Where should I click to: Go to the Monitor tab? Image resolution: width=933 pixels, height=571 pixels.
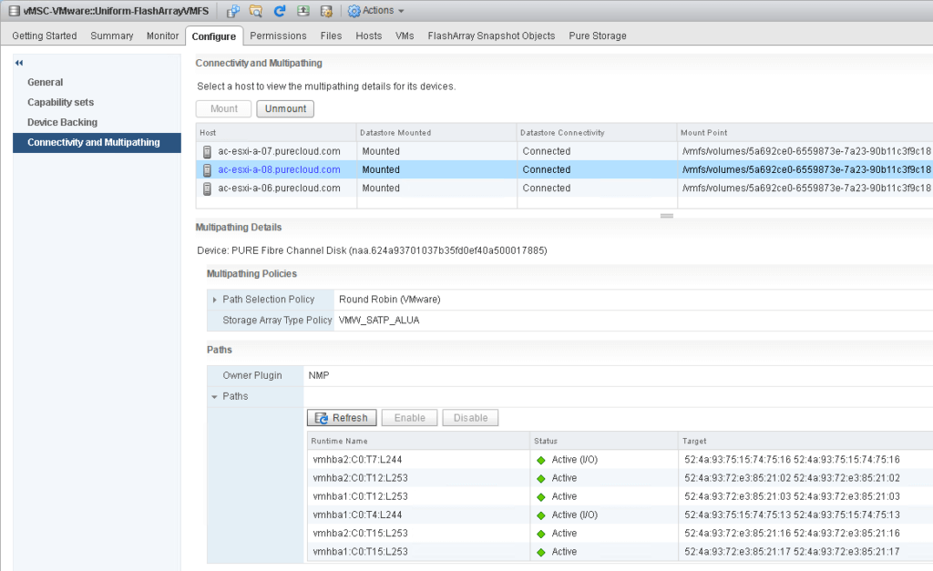(x=162, y=36)
